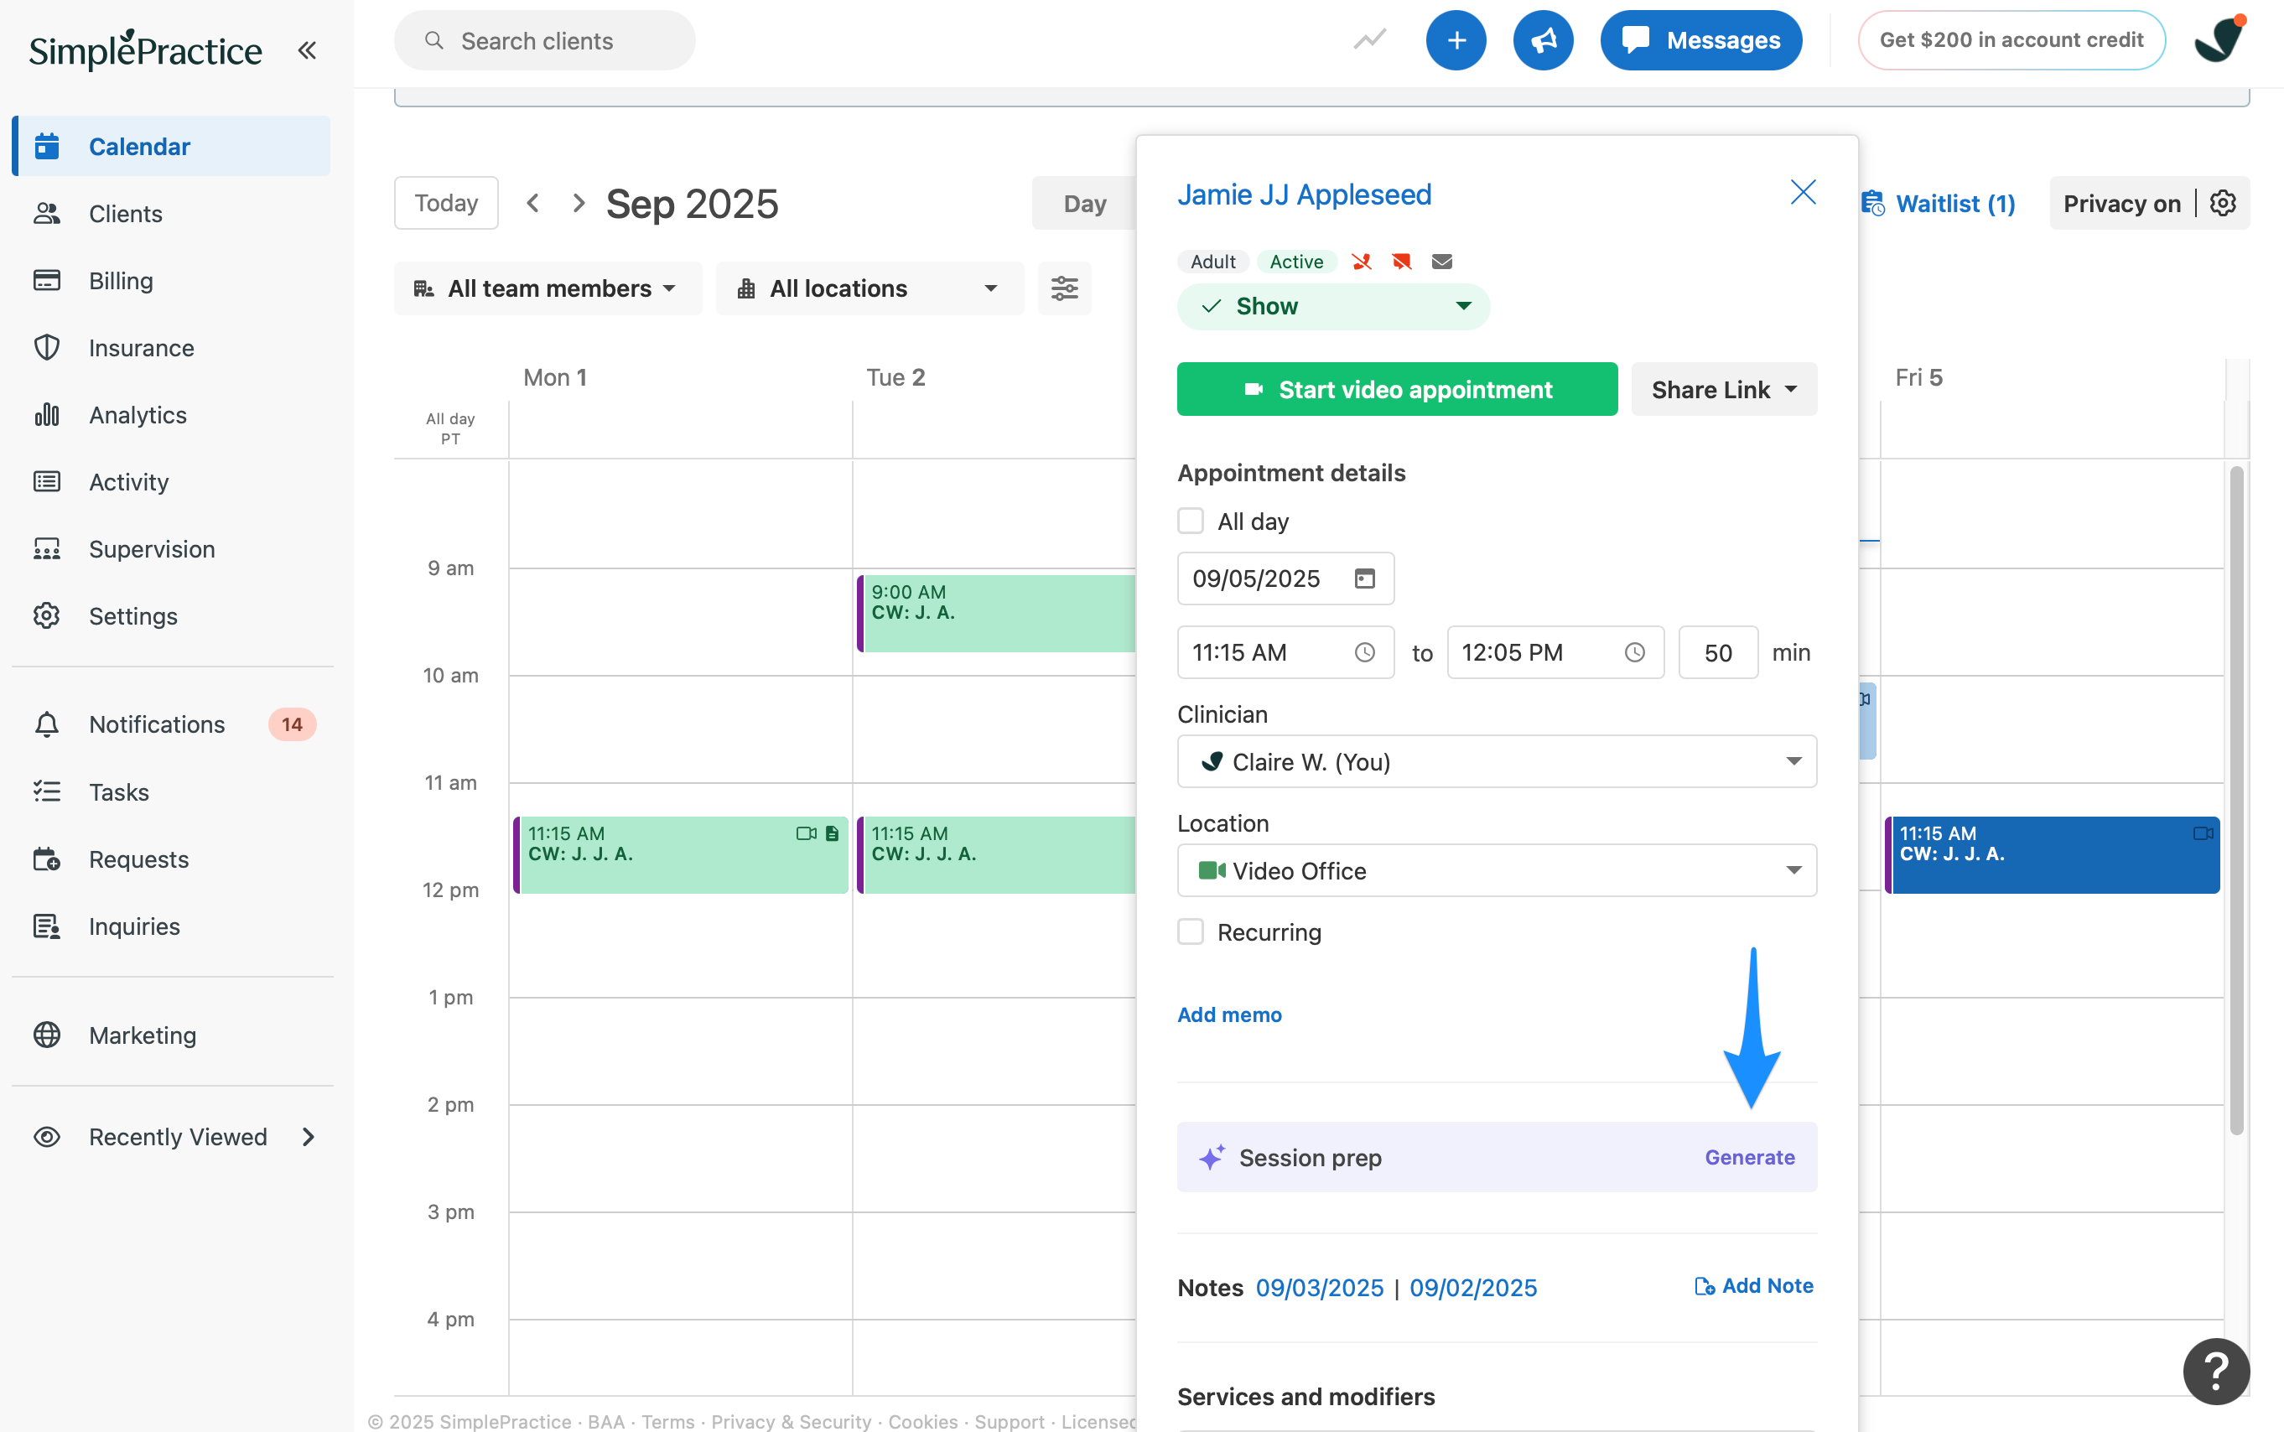
Task: Open Jamie JJ Appleseed client link
Action: [1304, 195]
